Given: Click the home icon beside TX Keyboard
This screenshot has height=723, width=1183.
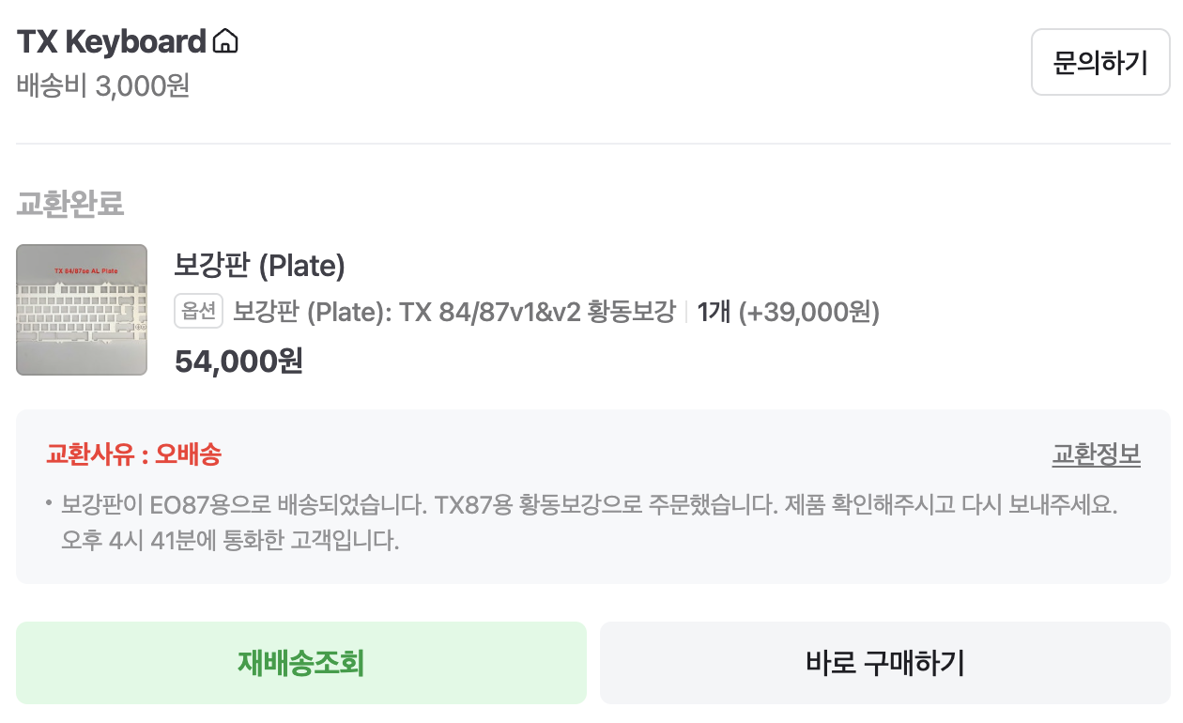Looking at the screenshot, I should (225, 42).
